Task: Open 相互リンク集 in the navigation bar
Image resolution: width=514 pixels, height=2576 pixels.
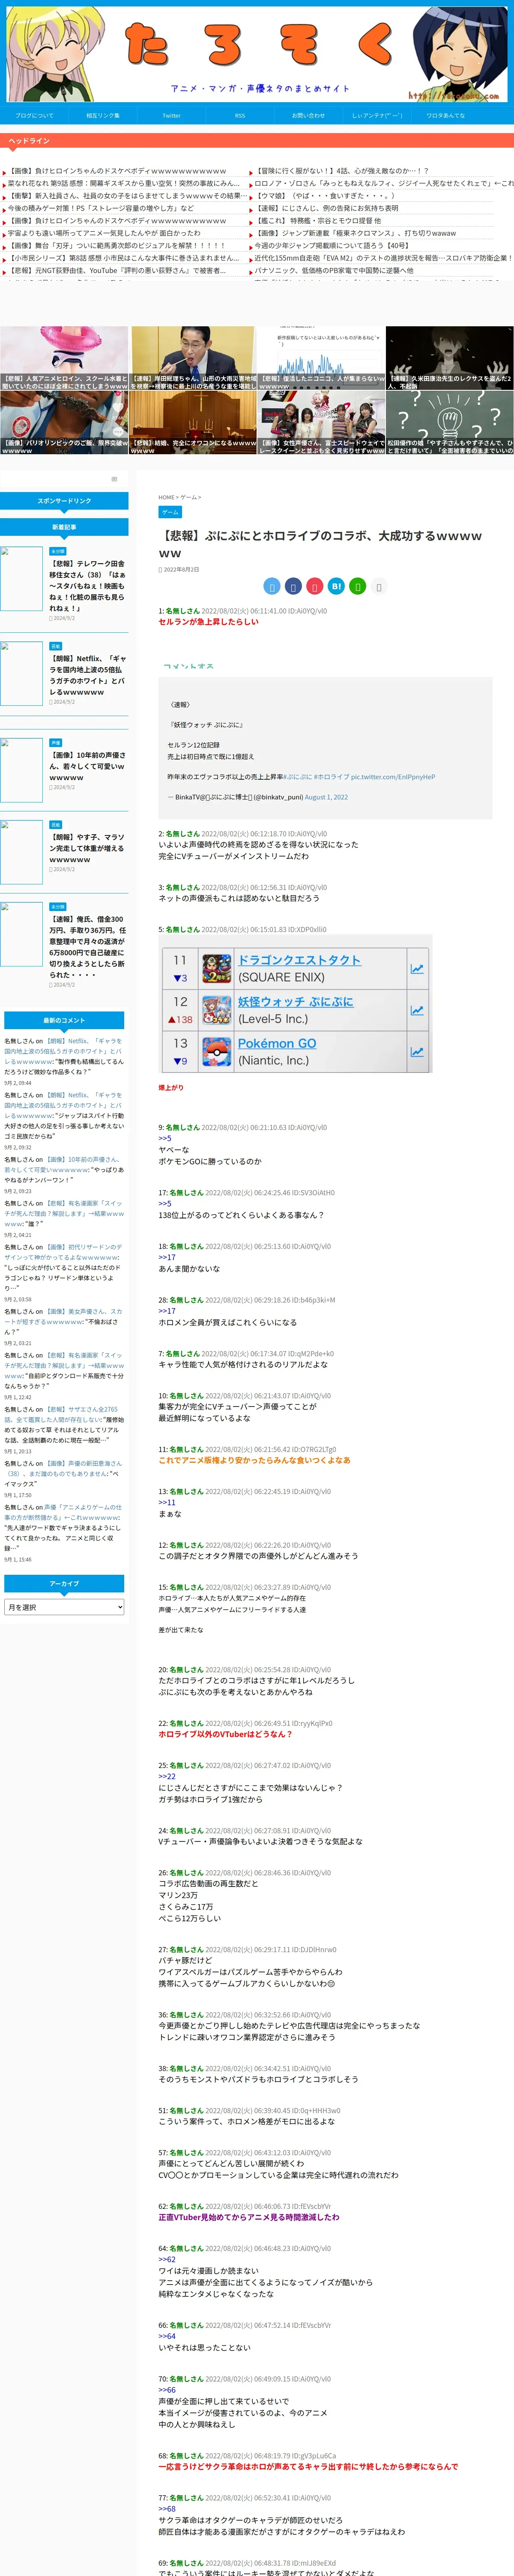Action: [103, 115]
